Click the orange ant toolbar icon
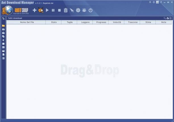The height and width of the screenshot is (122, 174). (x=41, y=10)
